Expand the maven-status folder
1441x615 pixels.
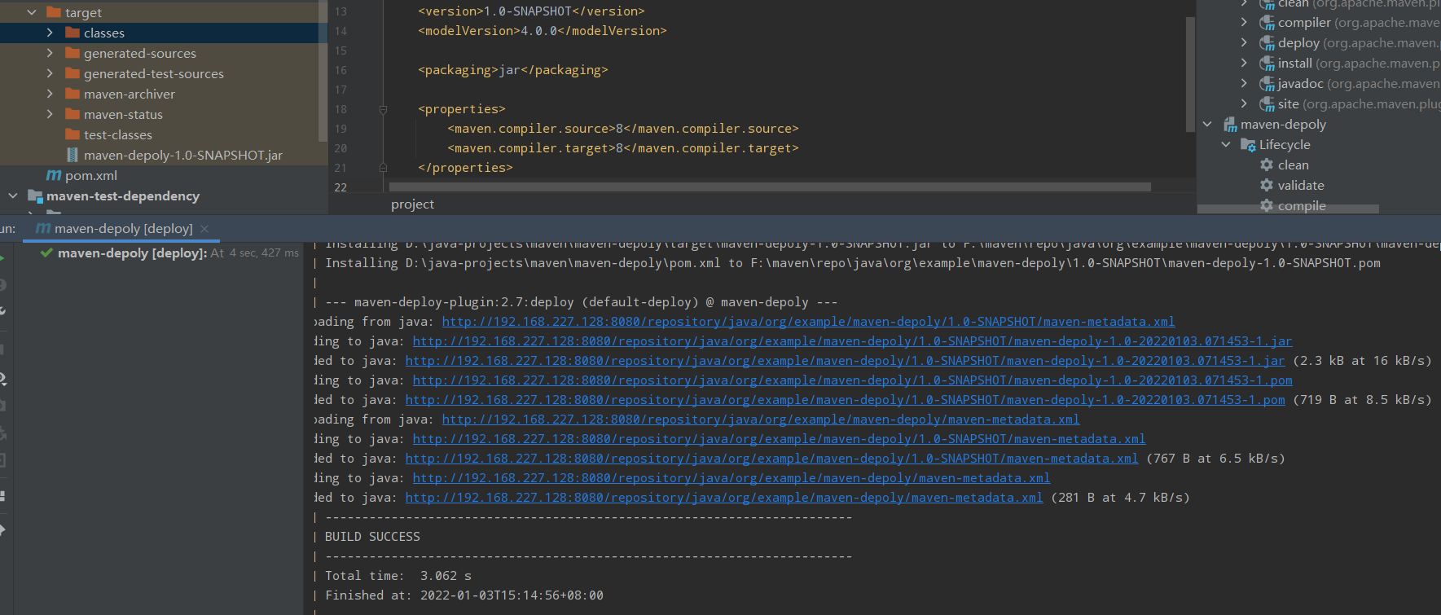tap(50, 114)
